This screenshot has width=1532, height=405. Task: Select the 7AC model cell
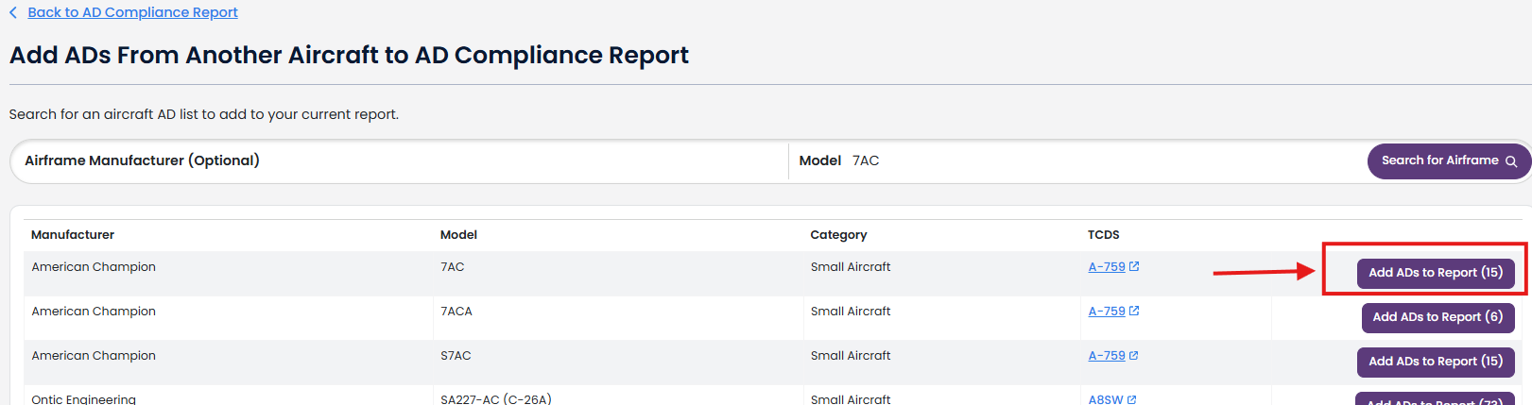(452, 267)
